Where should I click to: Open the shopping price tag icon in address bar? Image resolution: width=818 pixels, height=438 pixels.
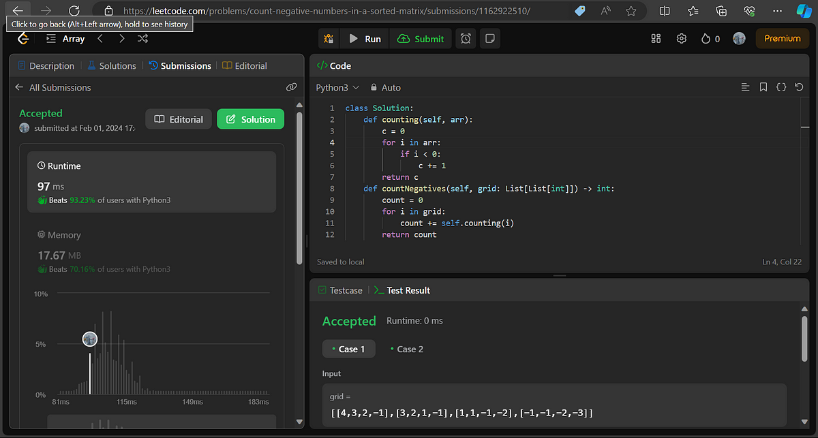click(580, 11)
